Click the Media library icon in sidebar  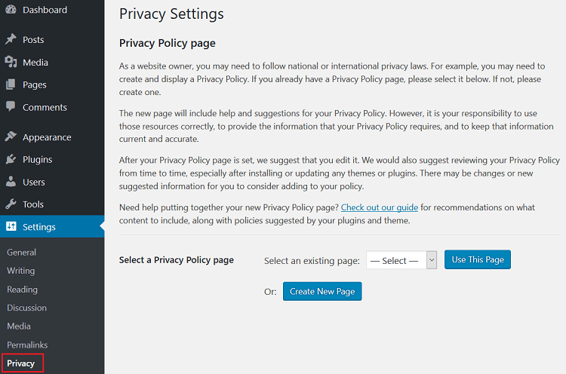click(11, 62)
